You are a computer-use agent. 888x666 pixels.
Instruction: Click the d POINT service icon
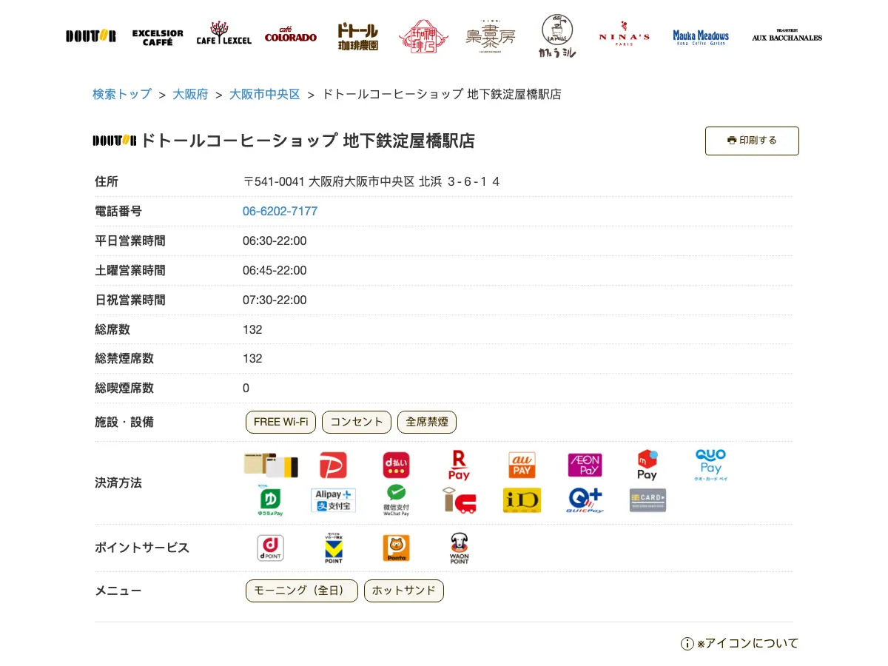[270, 548]
